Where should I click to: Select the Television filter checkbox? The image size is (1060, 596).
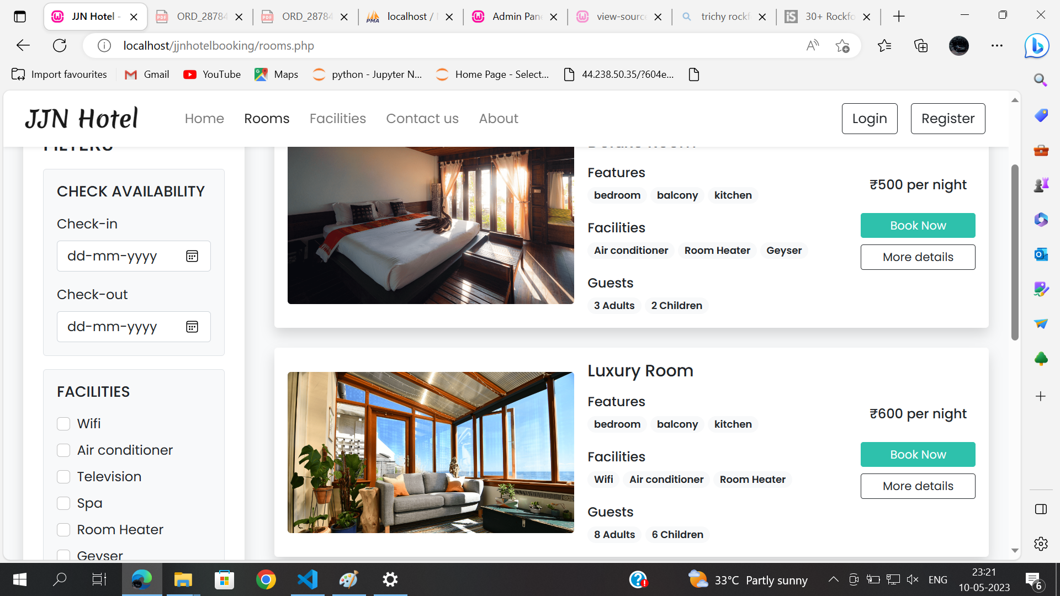pyautogui.click(x=63, y=476)
